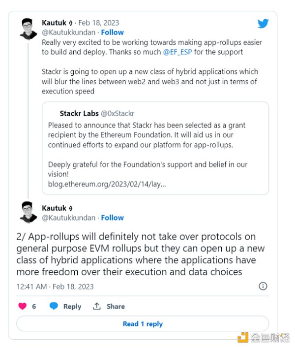Like the tweet with heart icon

click(22, 306)
